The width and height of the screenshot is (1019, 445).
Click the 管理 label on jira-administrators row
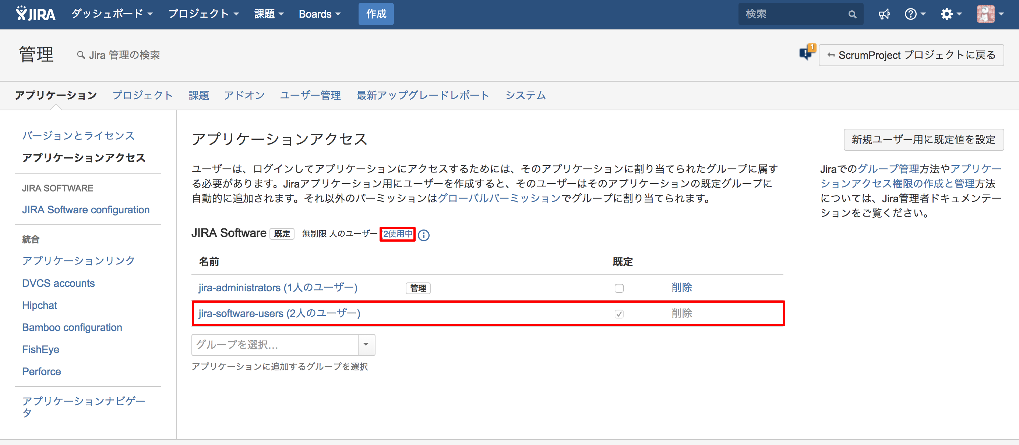pos(418,288)
